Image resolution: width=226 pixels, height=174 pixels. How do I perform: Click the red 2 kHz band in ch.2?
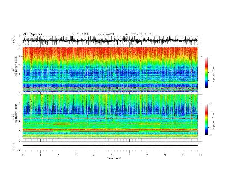110,129
